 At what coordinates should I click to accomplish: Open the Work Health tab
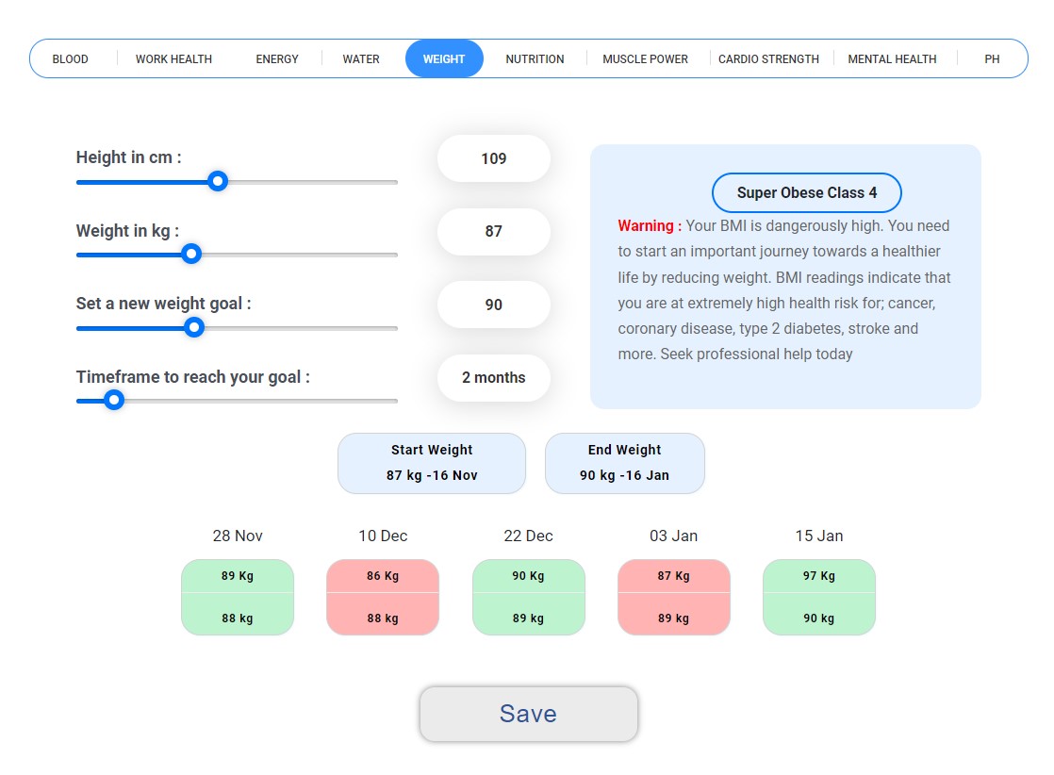point(173,58)
